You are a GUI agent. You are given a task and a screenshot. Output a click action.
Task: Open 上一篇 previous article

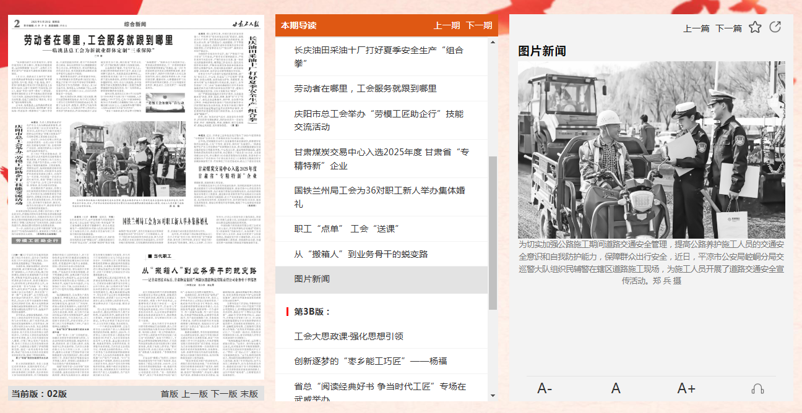(x=696, y=28)
